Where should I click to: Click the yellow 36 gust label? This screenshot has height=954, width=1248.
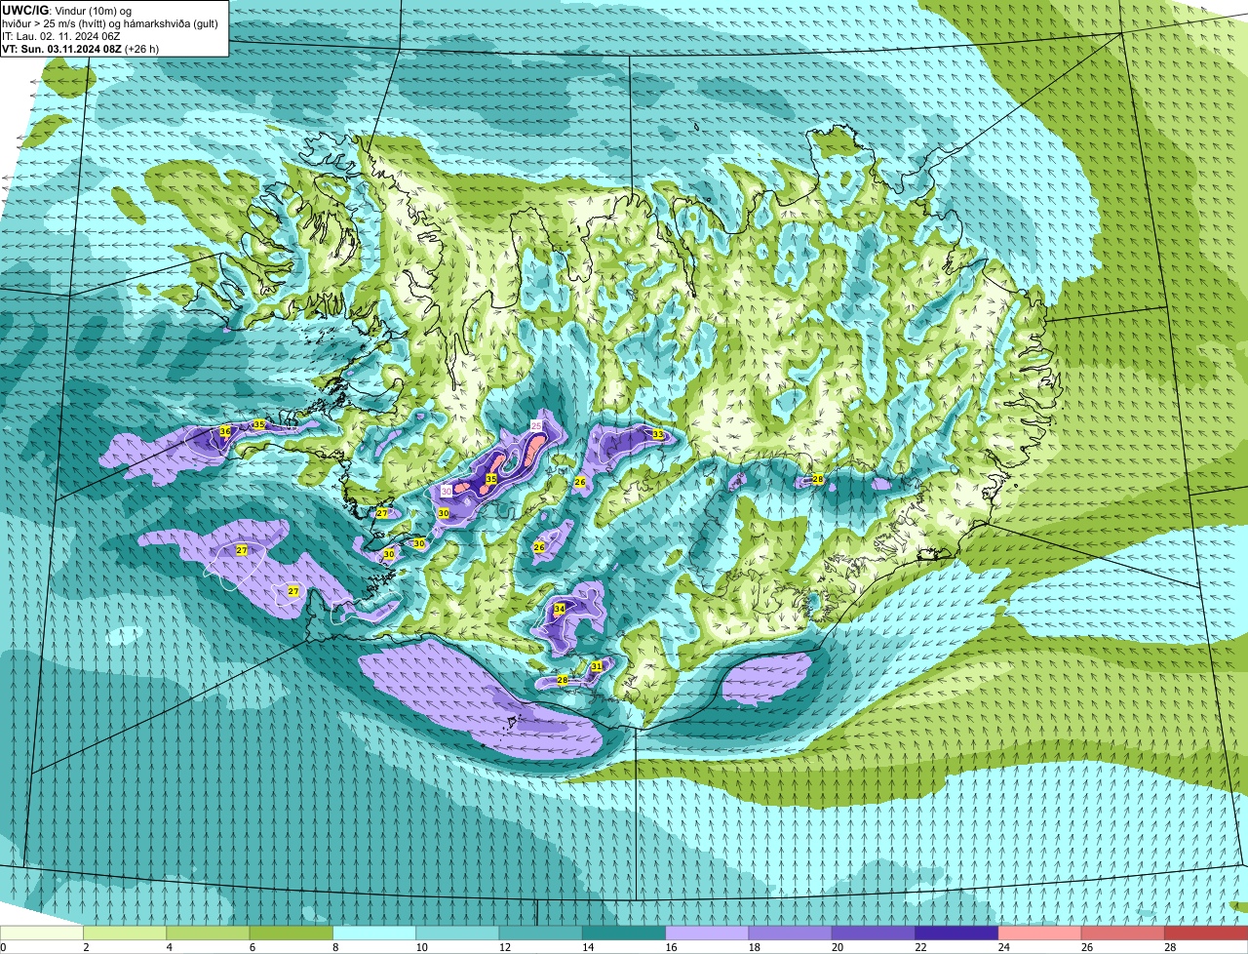coord(225,431)
